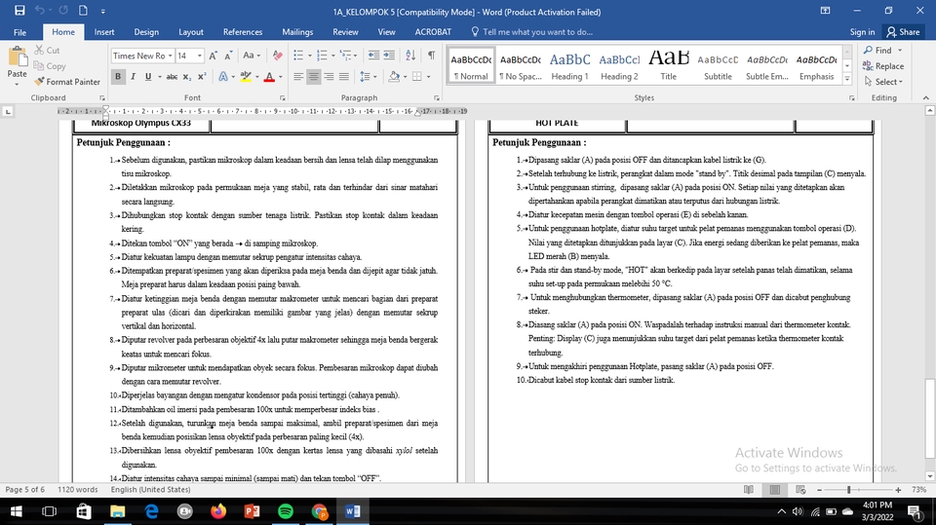The image size is (936, 525).
Task: Adjust the zoom slider
Action: pyautogui.click(x=849, y=490)
